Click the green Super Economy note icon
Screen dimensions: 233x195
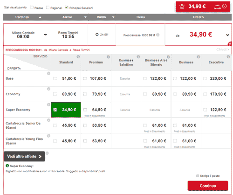tap(7, 166)
